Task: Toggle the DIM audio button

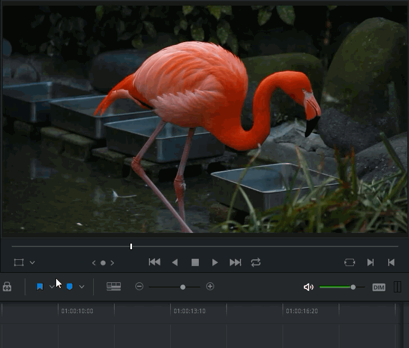Action: tap(379, 287)
